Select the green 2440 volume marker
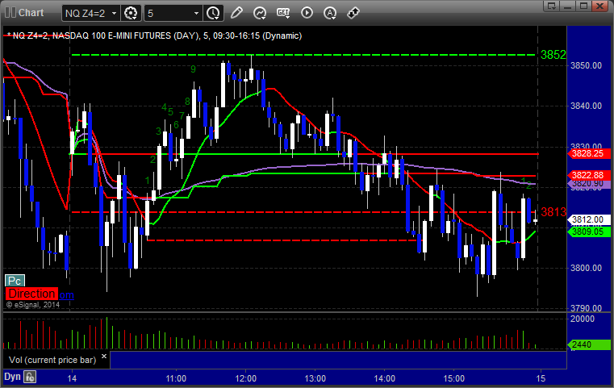 (x=589, y=344)
